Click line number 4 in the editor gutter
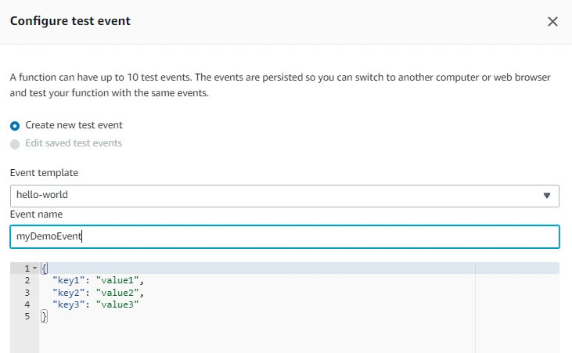Viewport: 572px width, 353px height. [27, 304]
